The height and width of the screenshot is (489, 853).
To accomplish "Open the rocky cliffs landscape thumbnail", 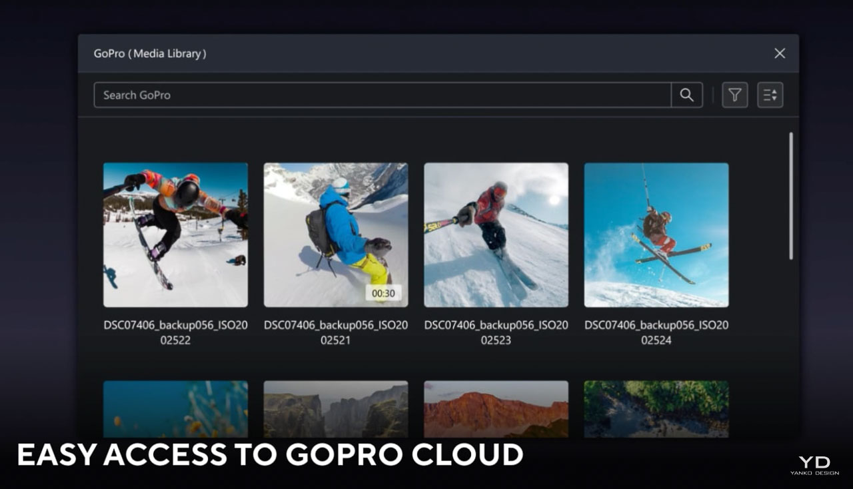I will [335, 409].
